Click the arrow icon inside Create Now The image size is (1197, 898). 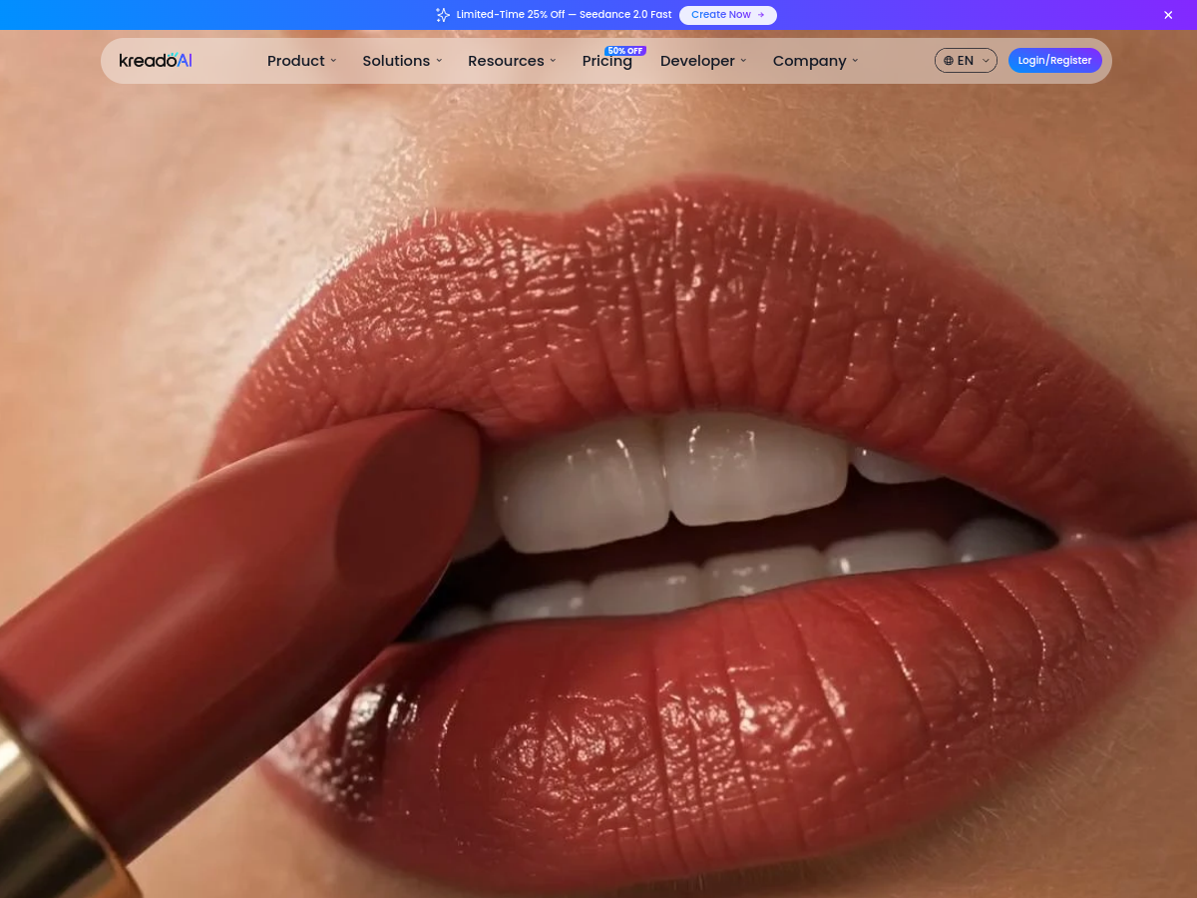point(761,15)
